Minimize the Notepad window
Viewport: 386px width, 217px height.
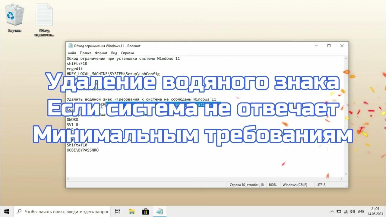(316, 46)
